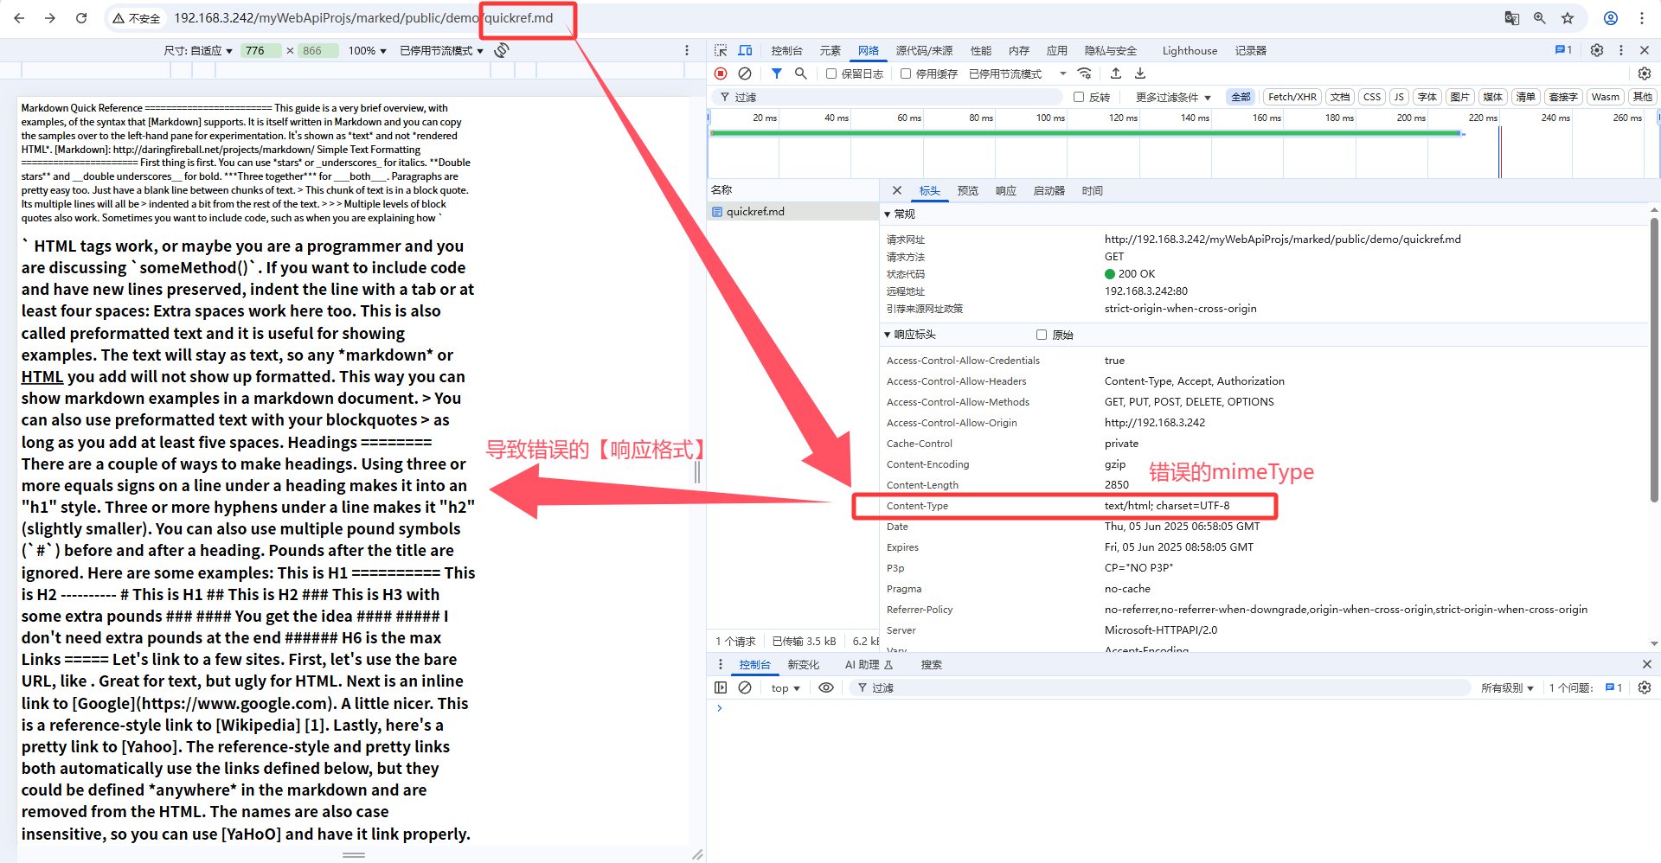Viewport: 1661px width, 863px height.
Task: Check the Raw response headers checkbox (原始)
Action: (1042, 335)
